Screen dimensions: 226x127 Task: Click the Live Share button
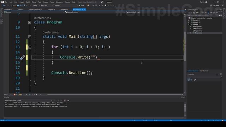[215, 6]
